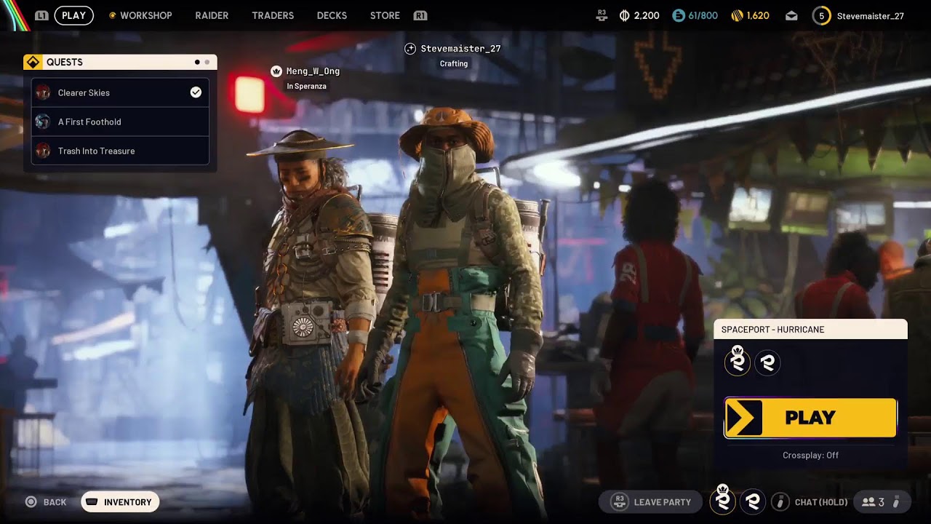Viewport: 931px width, 524px height.
Task: Click the 2,200 coin balance value
Action: 647,15
